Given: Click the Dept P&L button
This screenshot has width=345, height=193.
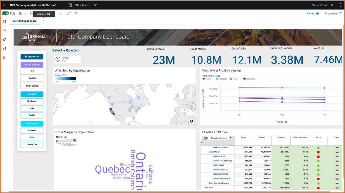Looking at the screenshot, I should (32, 79).
